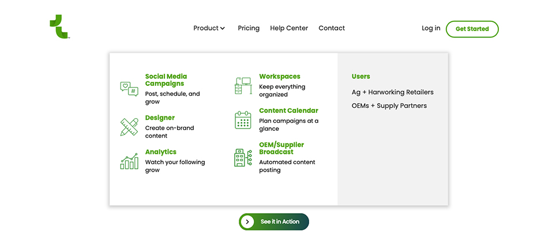The image size is (548, 246).
Task: Click the arrow icon in See it in Action
Action: click(247, 222)
